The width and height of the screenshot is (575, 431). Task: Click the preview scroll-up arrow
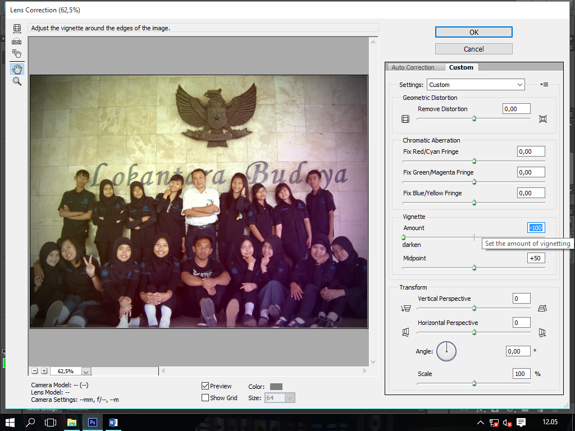(x=373, y=42)
